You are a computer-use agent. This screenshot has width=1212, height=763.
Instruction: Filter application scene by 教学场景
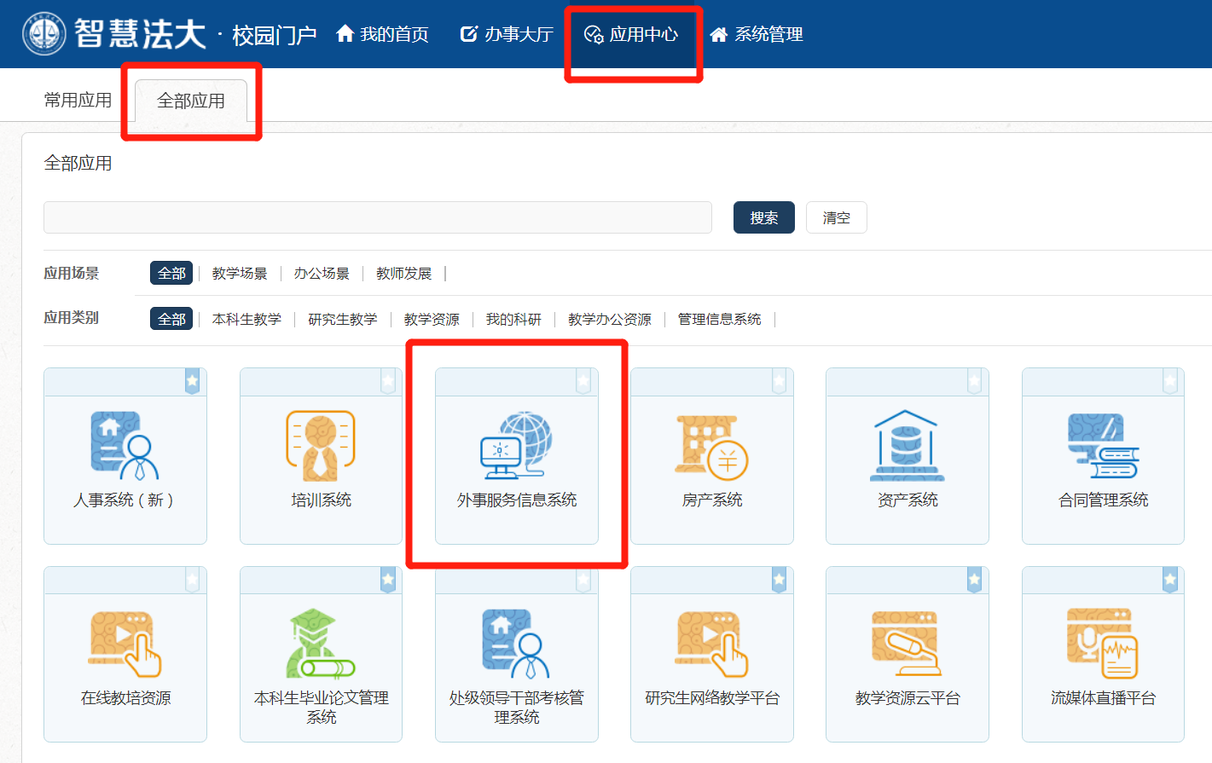240,274
